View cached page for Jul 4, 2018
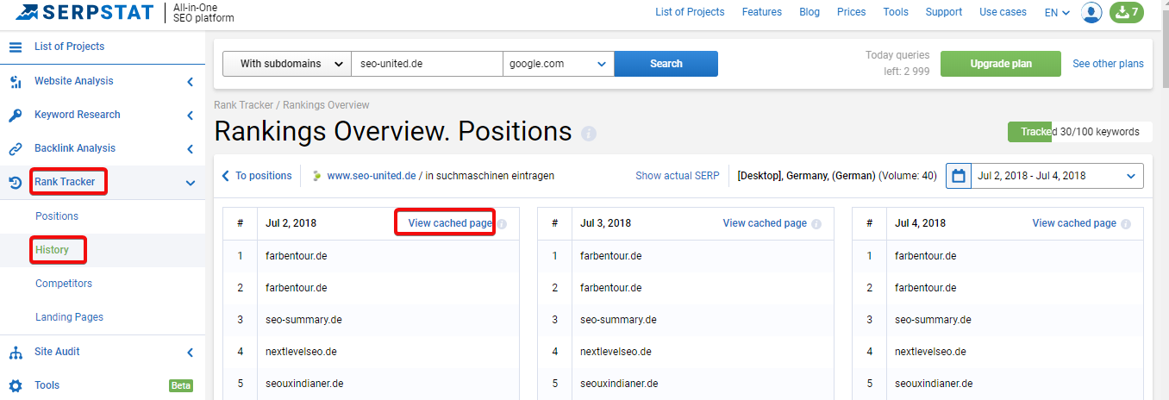 tap(1074, 223)
